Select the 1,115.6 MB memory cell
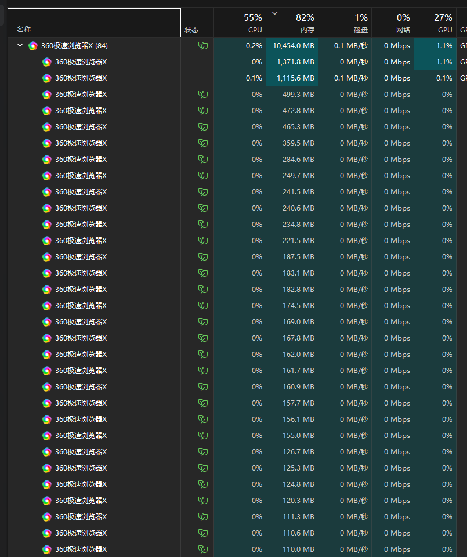Screen dimensions: 467x557 (x=292, y=78)
